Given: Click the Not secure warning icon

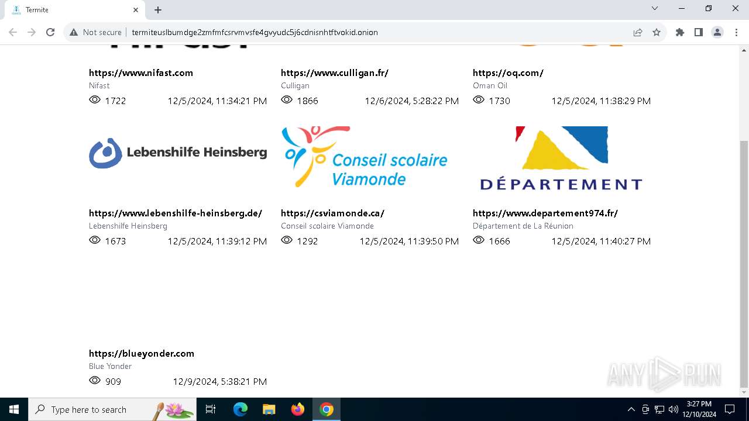Looking at the screenshot, I should click(74, 32).
